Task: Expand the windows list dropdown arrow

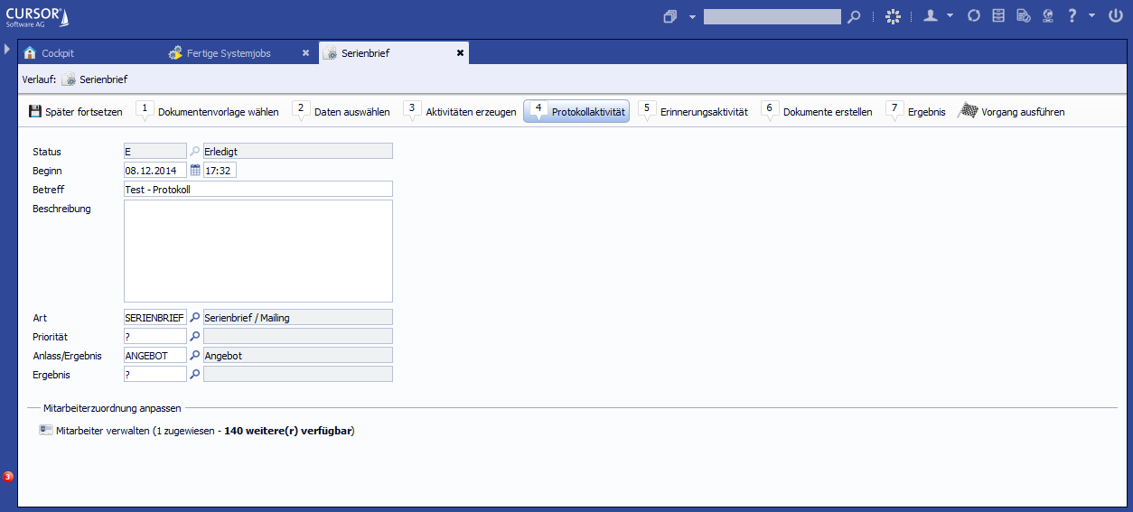Action: pos(692,16)
